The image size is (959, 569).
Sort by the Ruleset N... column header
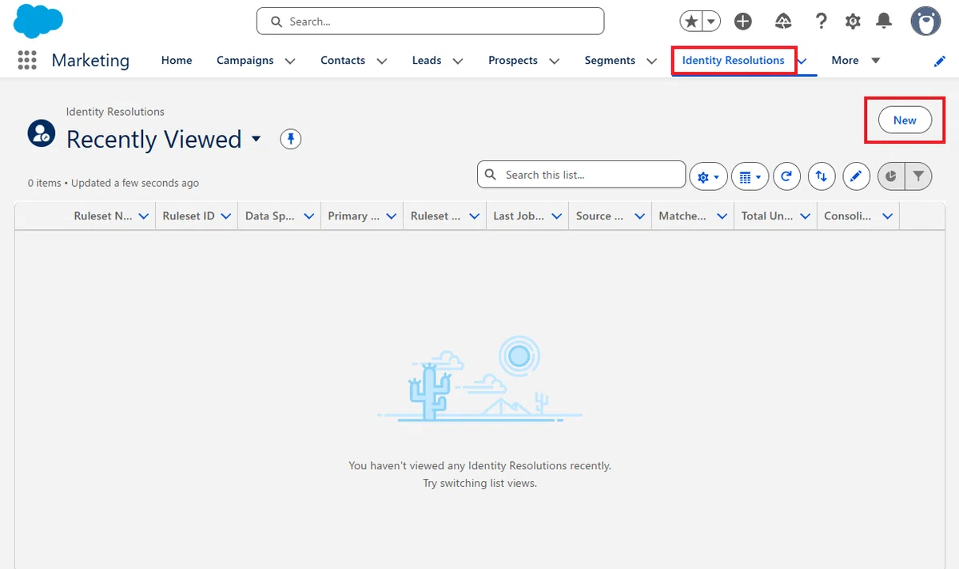point(103,216)
